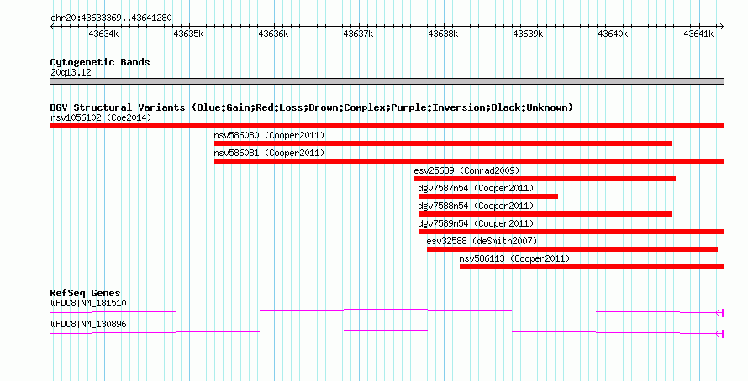Click the dgv7589n54 (Cooper2011) label
The width and height of the screenshot is (748, 381).
476,223
